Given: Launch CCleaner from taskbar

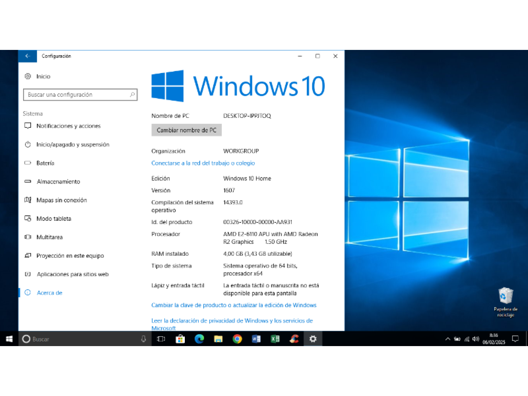Looking at the screenshot, I should tap(294, 339).
